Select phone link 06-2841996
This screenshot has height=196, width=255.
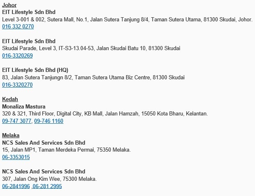tap(16, 186)
